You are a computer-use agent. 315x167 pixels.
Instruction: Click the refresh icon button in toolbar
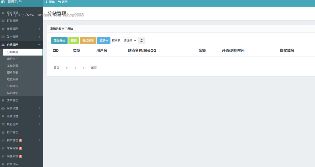coord(142,41)
